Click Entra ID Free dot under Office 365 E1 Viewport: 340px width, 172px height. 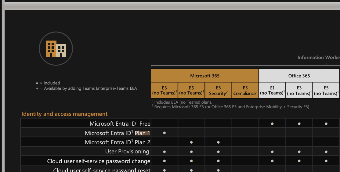(x=272, y=124)
